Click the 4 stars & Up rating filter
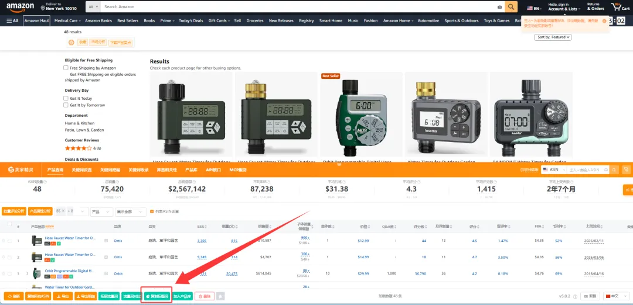 pos(83,148)
